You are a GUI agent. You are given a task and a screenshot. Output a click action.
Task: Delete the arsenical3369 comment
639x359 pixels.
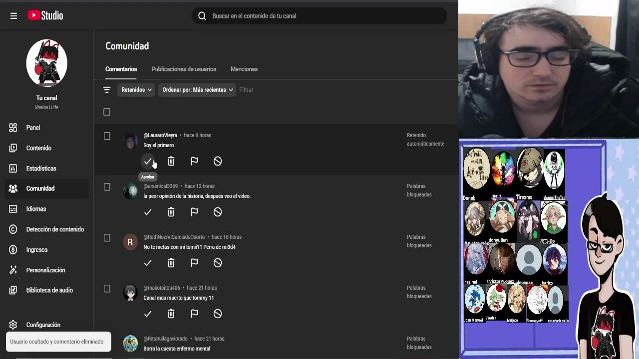[x=171, y=212]
